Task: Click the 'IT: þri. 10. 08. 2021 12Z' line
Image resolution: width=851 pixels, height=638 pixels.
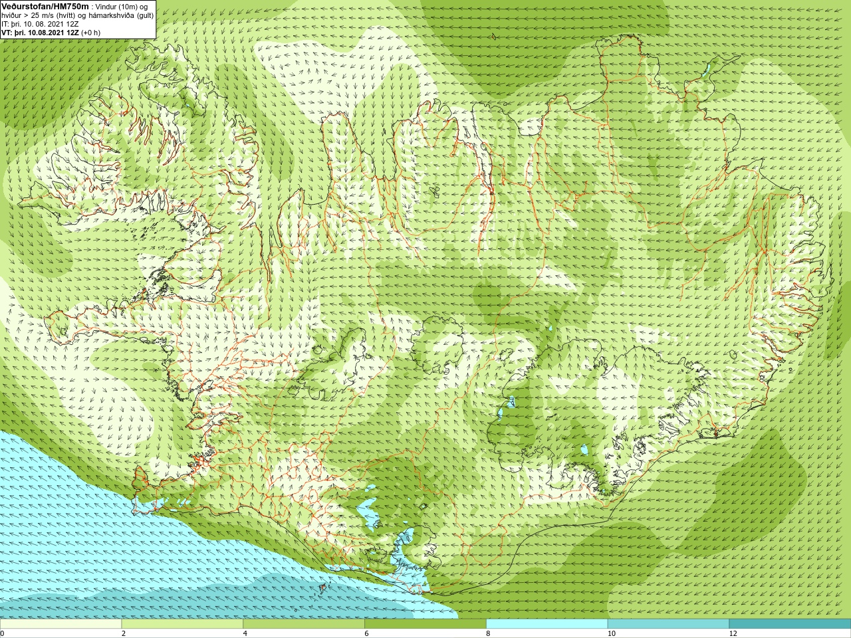Action: click(40, 24)
